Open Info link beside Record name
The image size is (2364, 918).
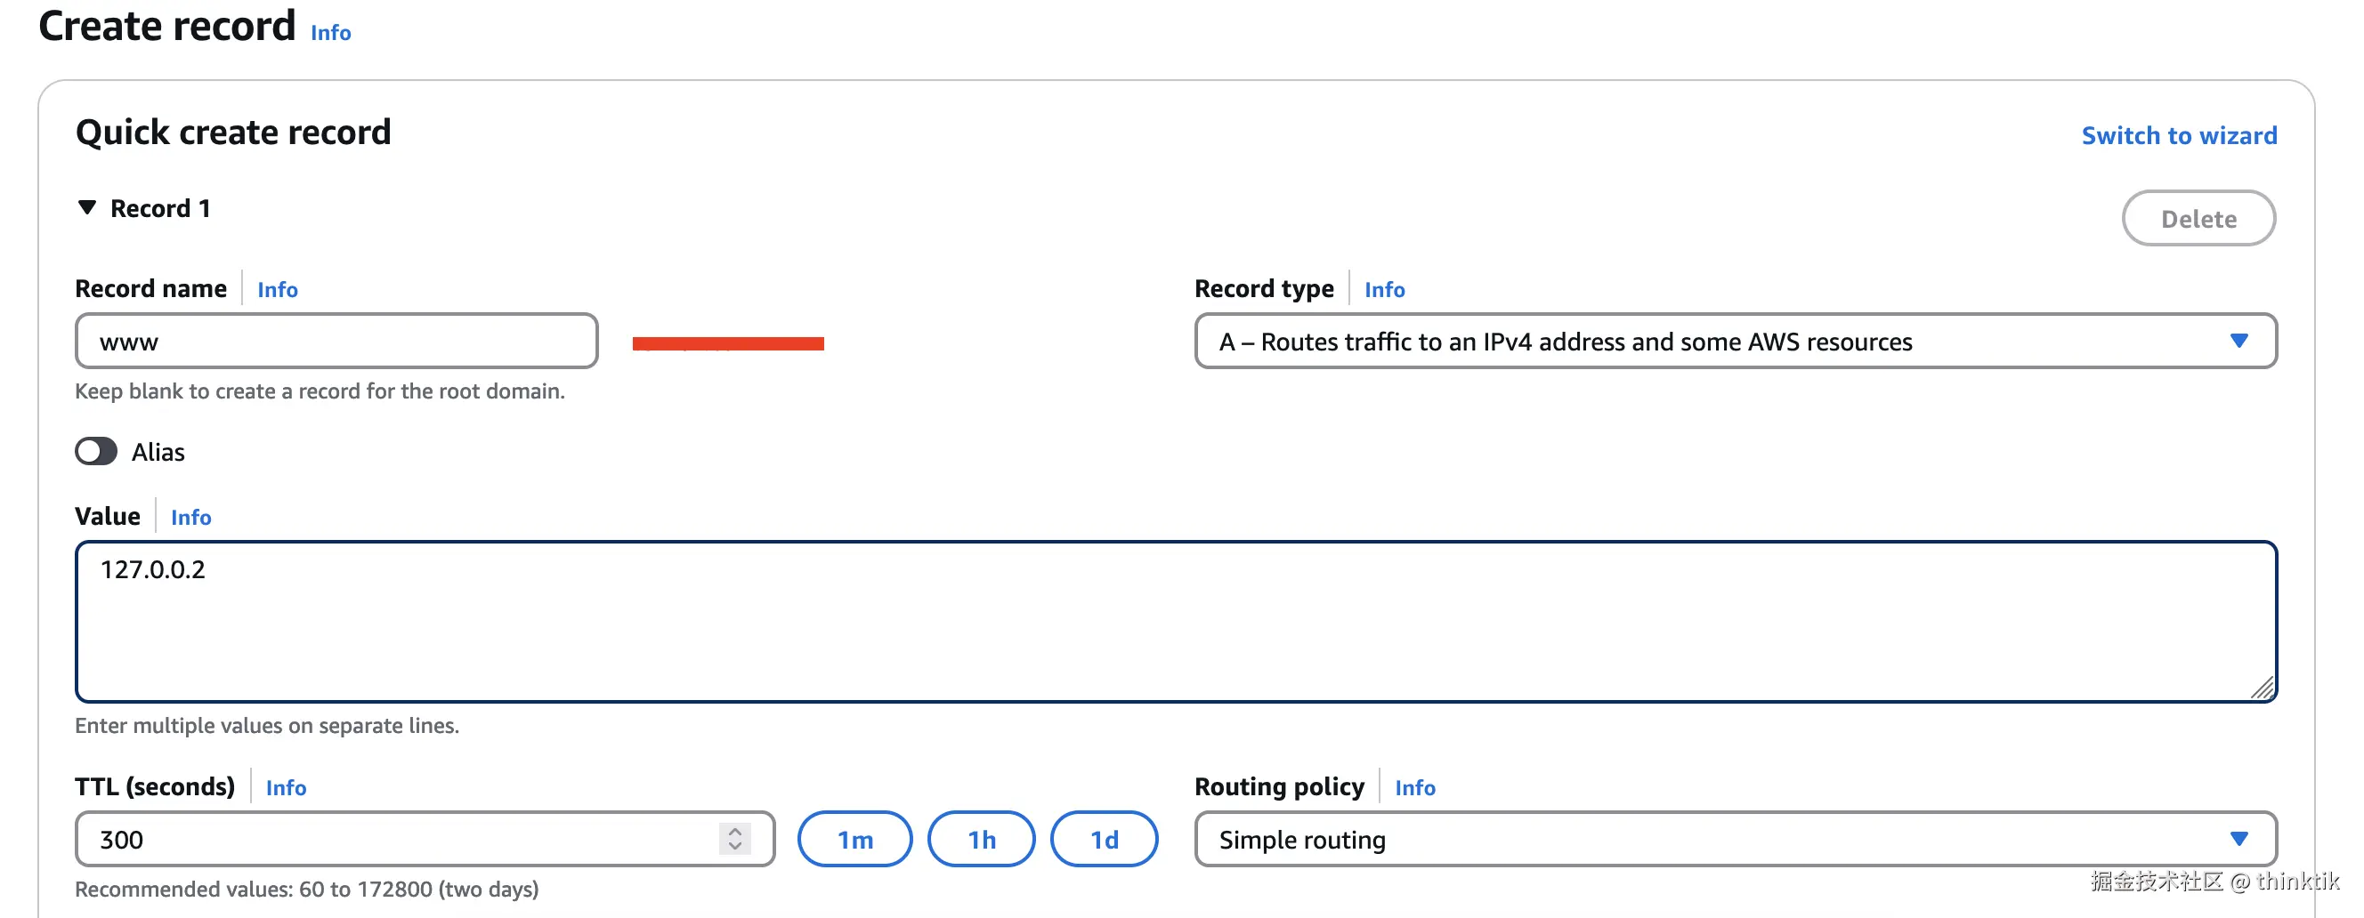click(x=277, y=290)
